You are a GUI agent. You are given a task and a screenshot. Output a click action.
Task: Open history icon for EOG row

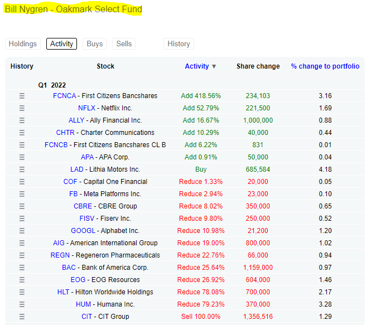(22, 280)
